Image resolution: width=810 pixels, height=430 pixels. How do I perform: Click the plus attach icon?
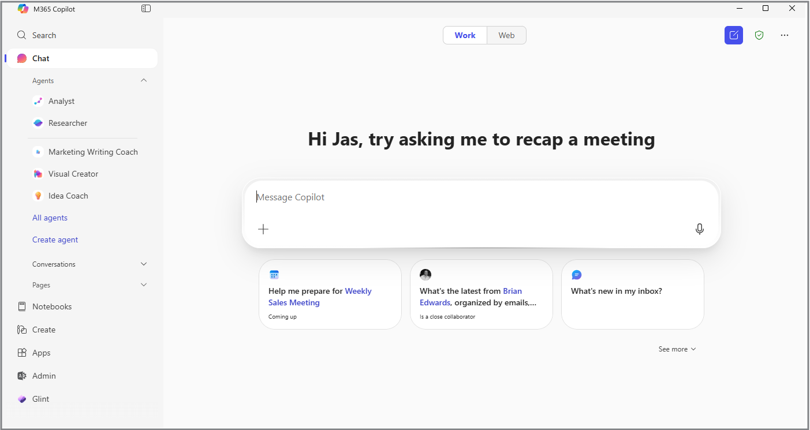pos(263,229)
